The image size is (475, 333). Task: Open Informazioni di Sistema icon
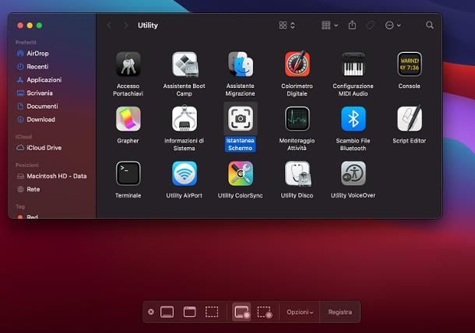tap(185, 119)
